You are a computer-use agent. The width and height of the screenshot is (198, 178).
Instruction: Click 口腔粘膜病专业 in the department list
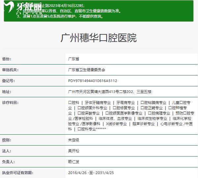click(x=153, y=103)
